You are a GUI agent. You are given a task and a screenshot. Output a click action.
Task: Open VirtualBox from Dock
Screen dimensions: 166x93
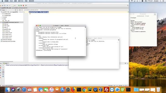click(101, 90)
